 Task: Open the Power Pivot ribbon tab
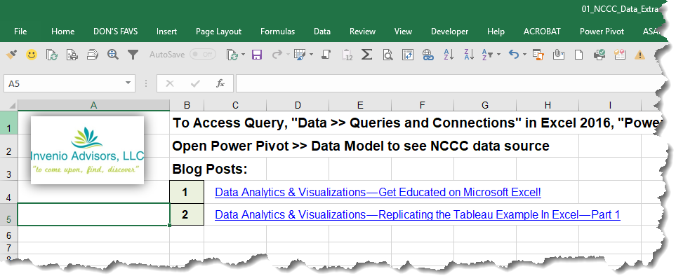click(x=602, y=32)
